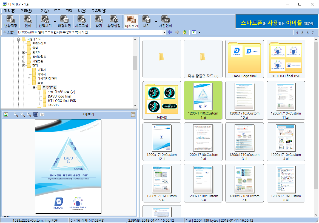Go back with the blue left arrow
This screenshot has width=319, height=223.
tap(170, 32)
